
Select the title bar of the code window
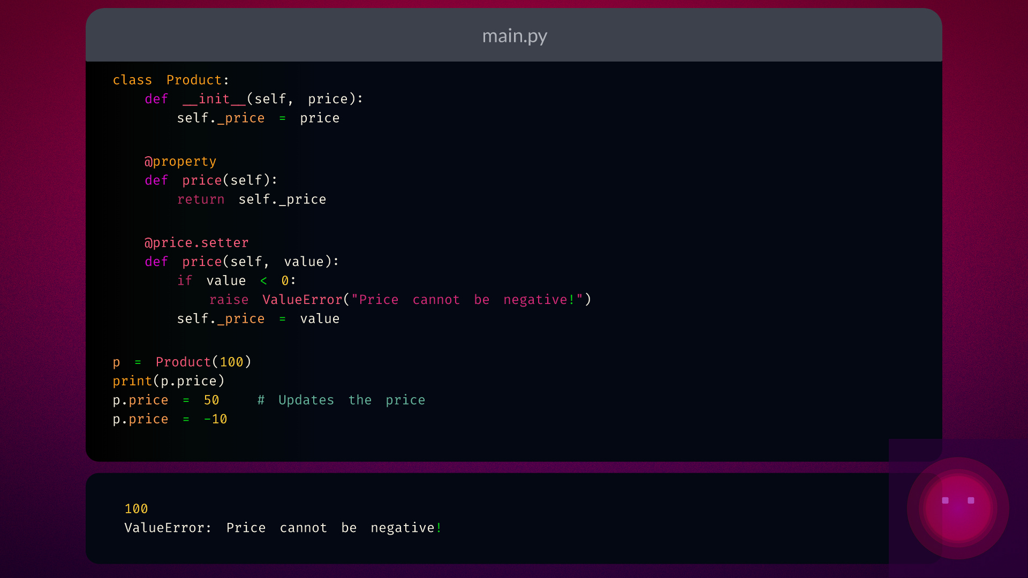514,35
